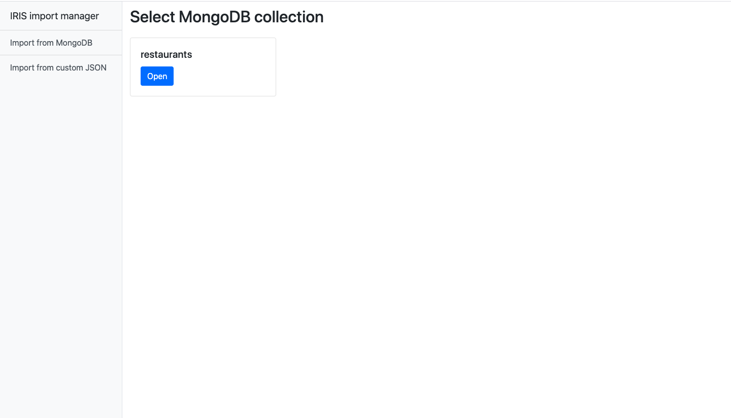Click Open under restaurants
The height and width of the screenshot is (418, 731).
(x=157, y=76)
